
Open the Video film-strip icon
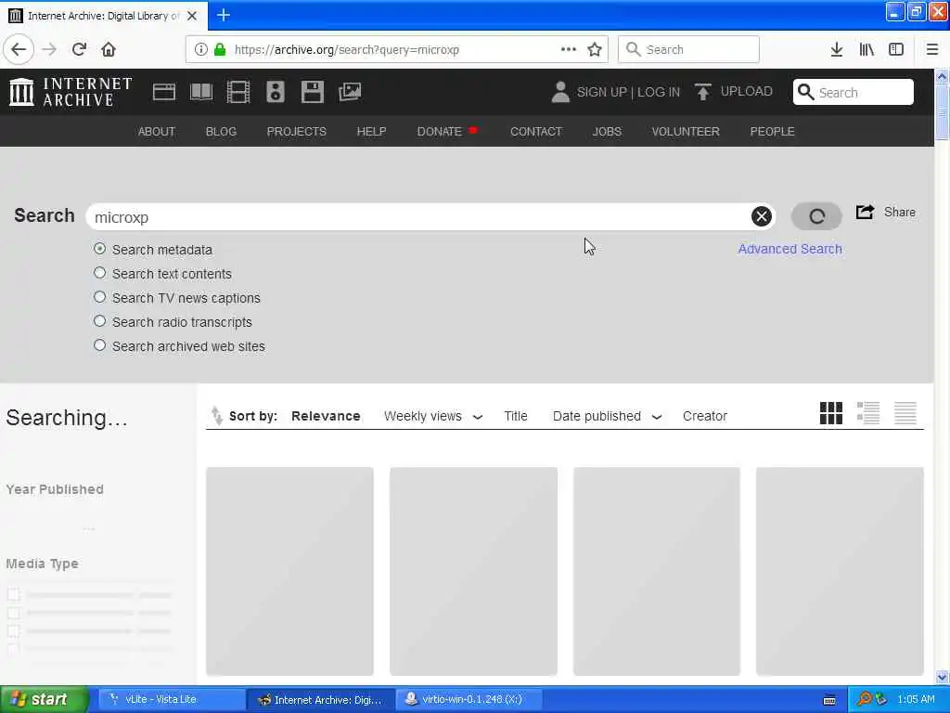(x=238, y=92)
